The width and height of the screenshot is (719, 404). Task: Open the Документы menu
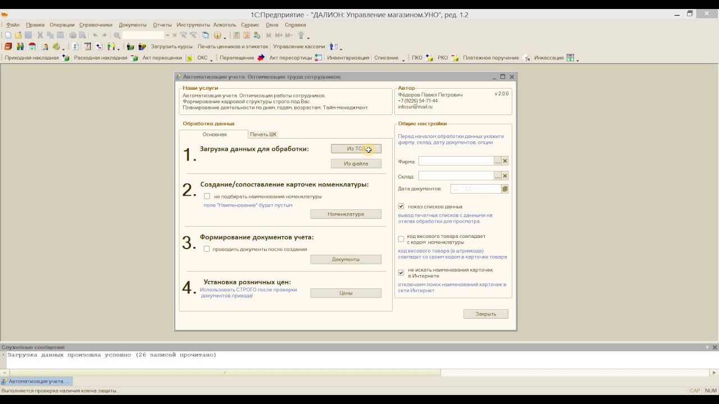[x=133, y=25]
